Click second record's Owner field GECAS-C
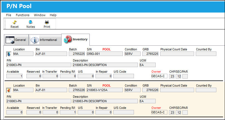225x120 pixels. (159, 112)
